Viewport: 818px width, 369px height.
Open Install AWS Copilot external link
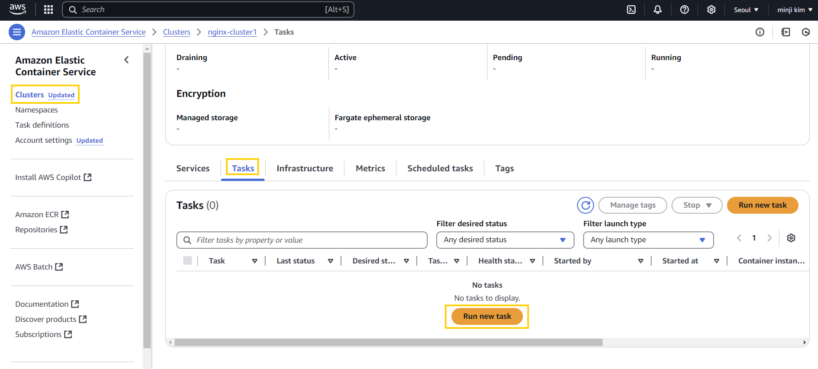point(53,177)
